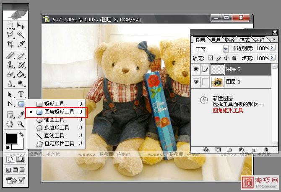Select the Sharpen triangle tool
281x192 pixels.
[x=10, y=83]
